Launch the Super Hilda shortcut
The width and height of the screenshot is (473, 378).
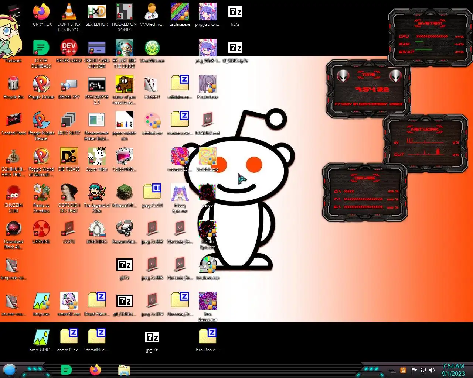coord(97,159)
